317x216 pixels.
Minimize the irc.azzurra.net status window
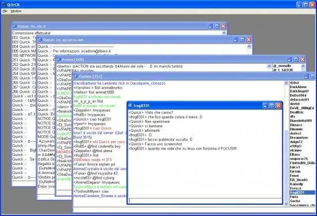point(236,40)
